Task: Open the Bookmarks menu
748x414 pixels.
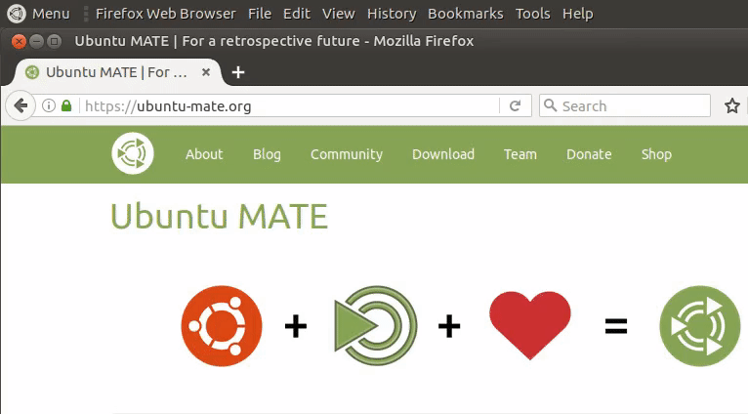Action: 465,14
